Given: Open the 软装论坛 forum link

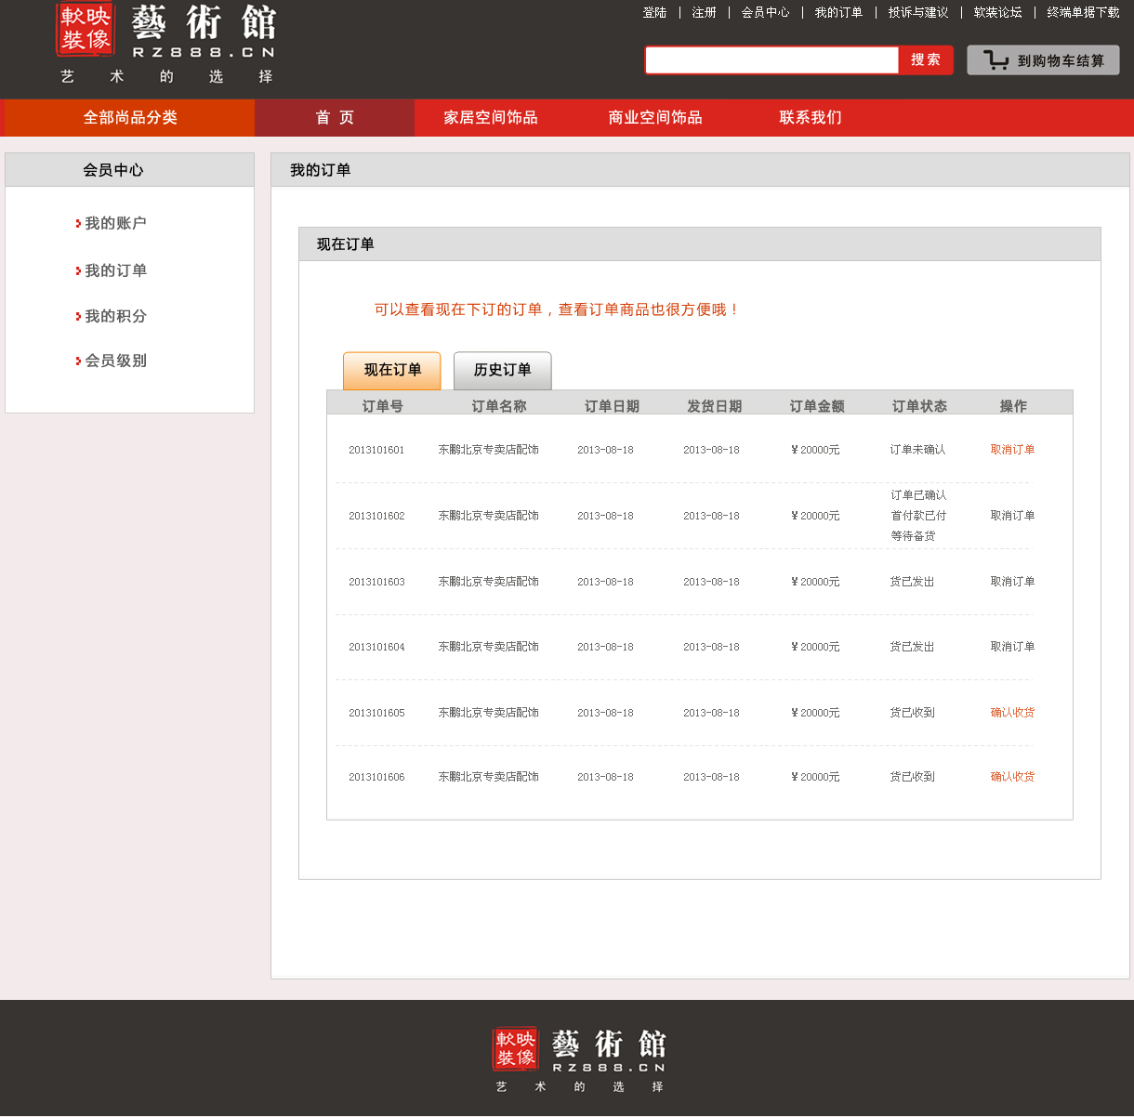Looking at the screenshot, I should click(x=997, y=13).
